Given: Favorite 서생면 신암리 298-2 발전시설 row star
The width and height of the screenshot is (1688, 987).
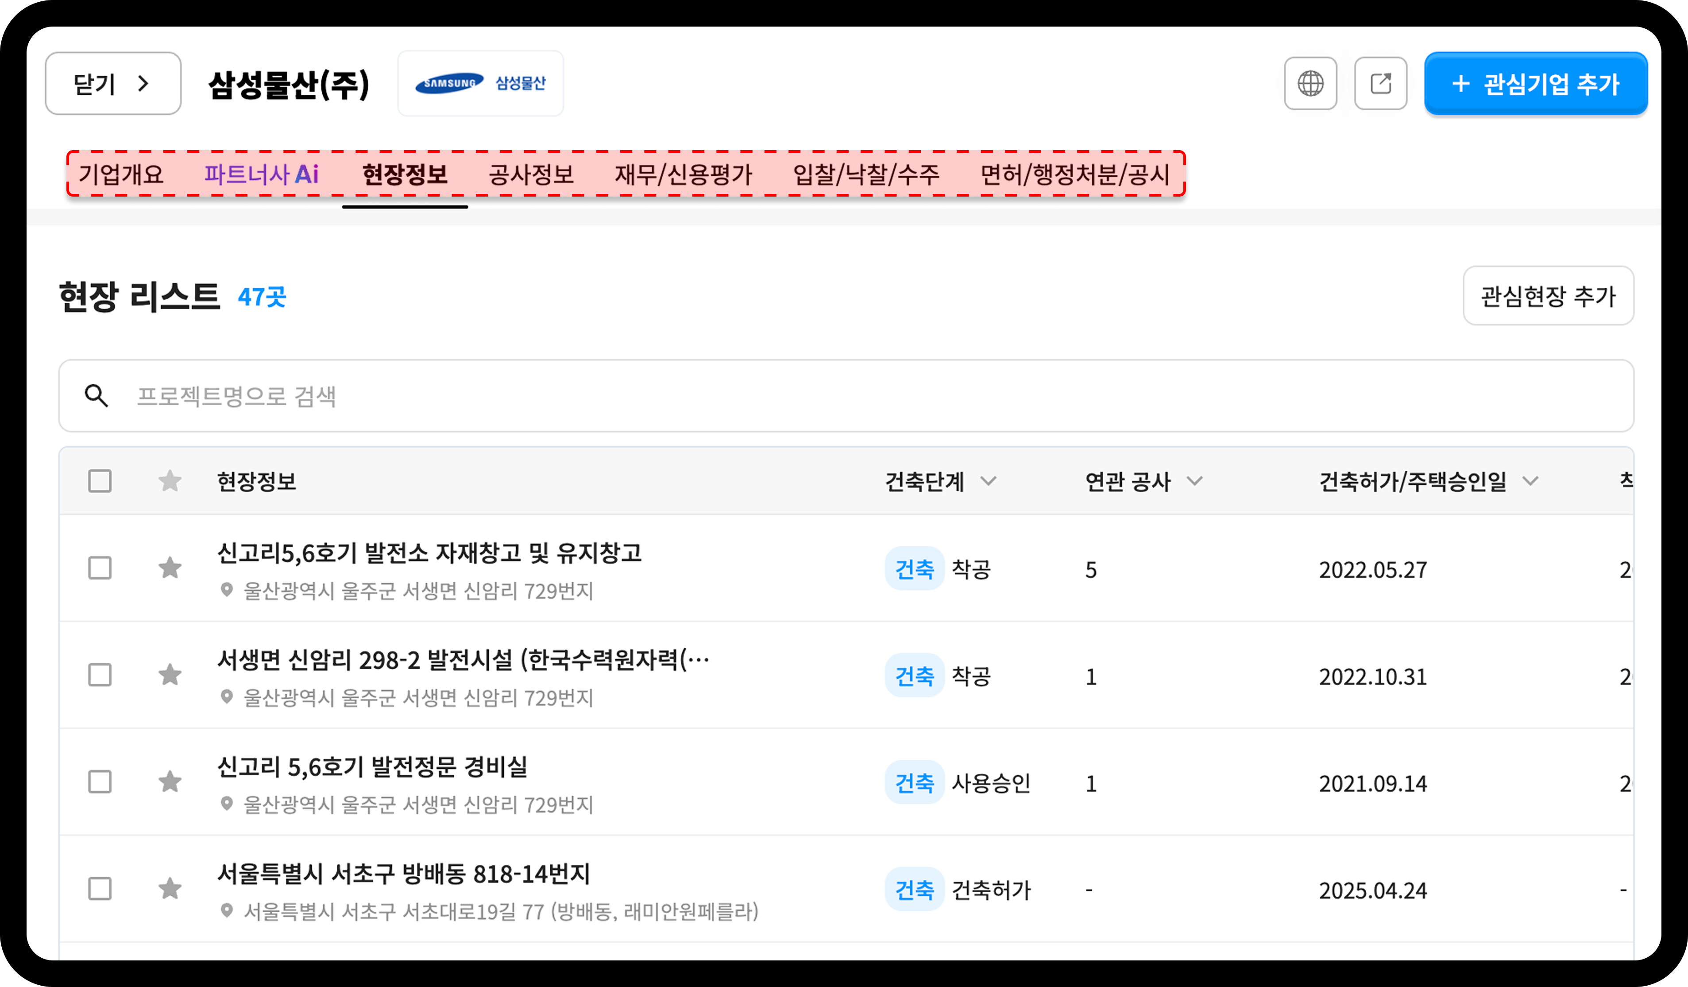Looking at the screenshot, I should click(170, 675).
